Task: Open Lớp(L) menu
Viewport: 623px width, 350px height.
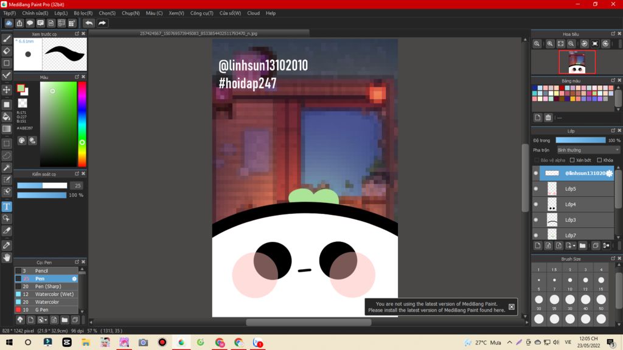Action: click(x=61, y=13)
